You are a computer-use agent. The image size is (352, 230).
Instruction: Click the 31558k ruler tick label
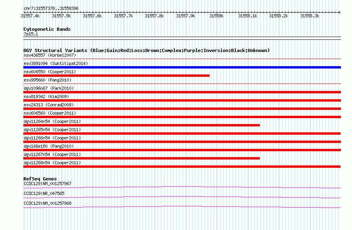(x=216, y=16)
